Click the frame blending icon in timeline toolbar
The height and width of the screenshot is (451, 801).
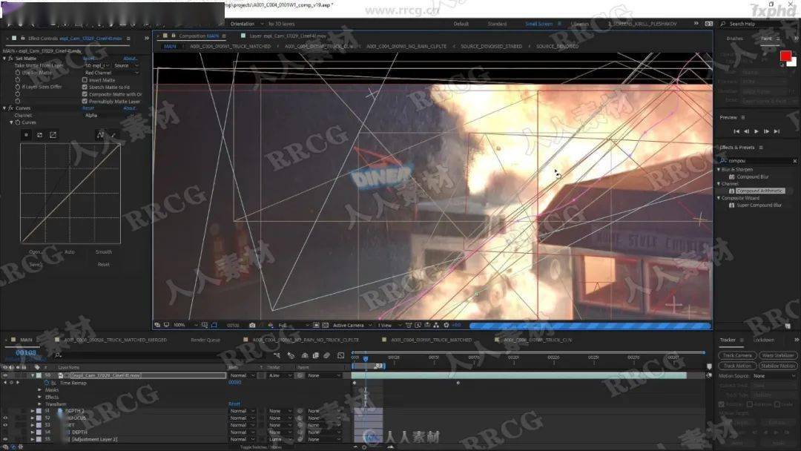(x=316, y=355)
